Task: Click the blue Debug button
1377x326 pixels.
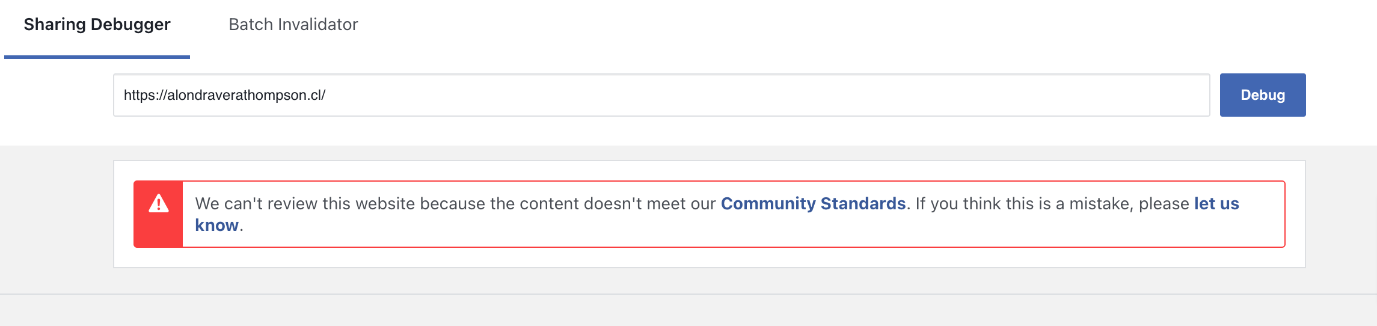Action: pyautogui.click(x=1263, y=95)
